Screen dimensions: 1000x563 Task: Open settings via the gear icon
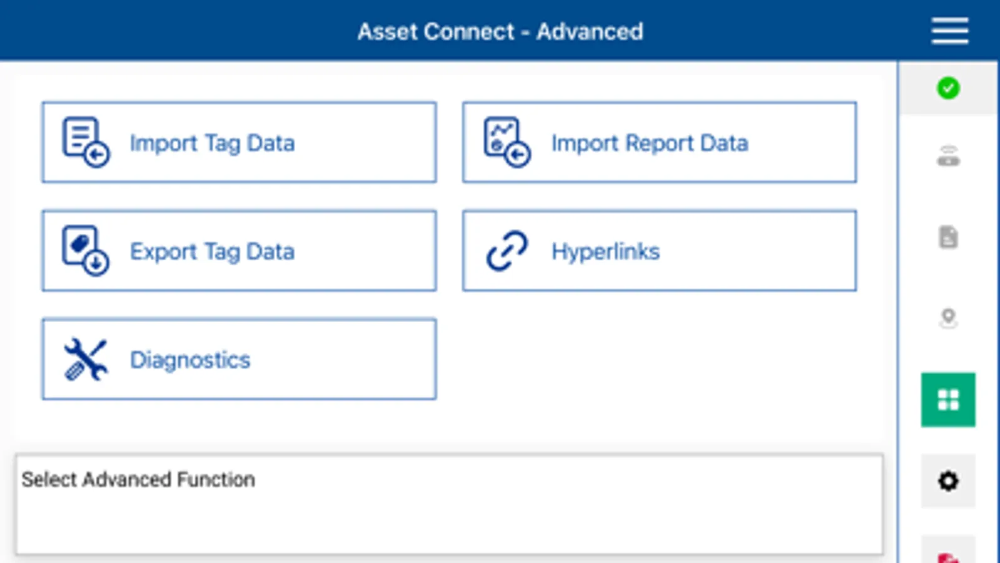[948, 480]
